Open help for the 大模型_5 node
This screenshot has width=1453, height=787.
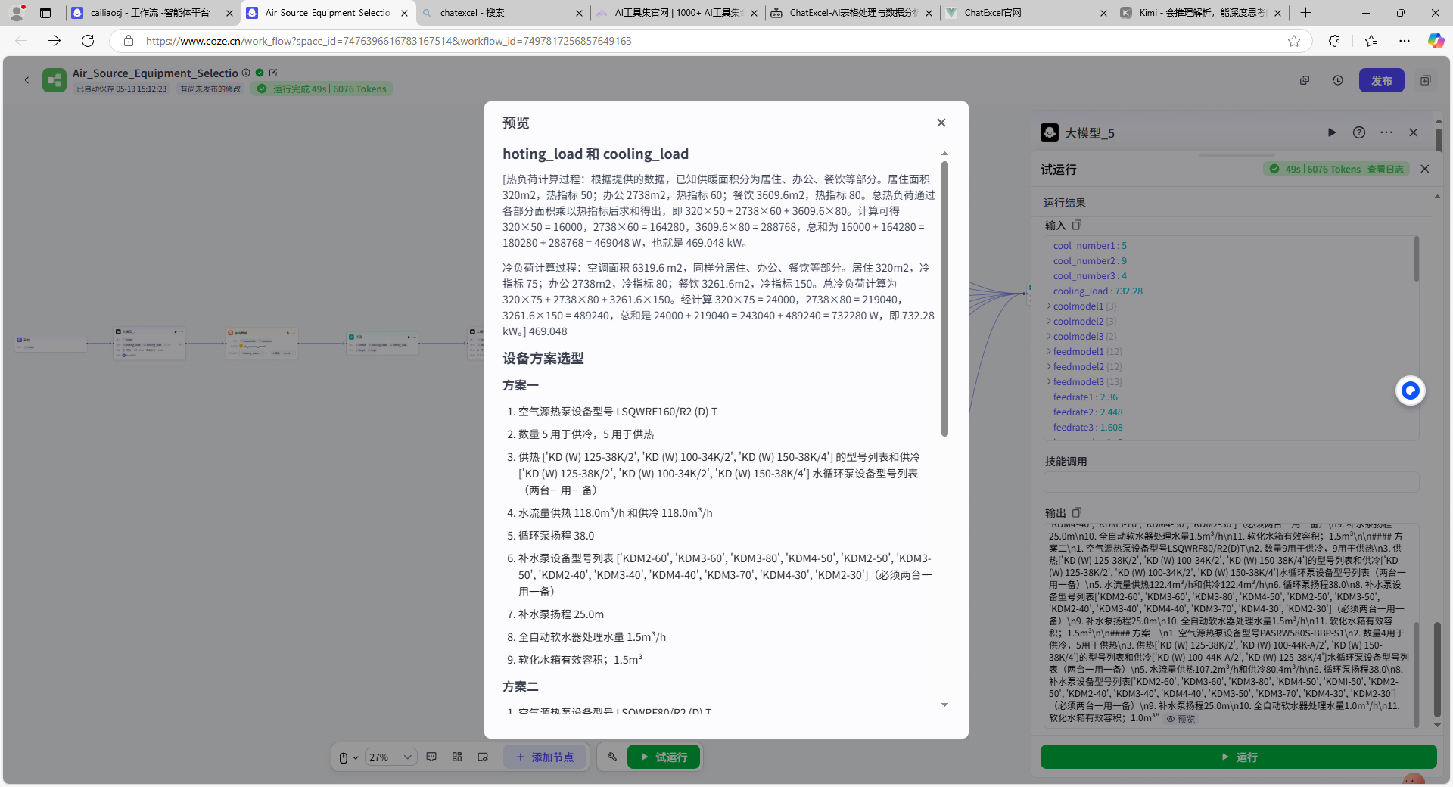(x=1359, y=132)
